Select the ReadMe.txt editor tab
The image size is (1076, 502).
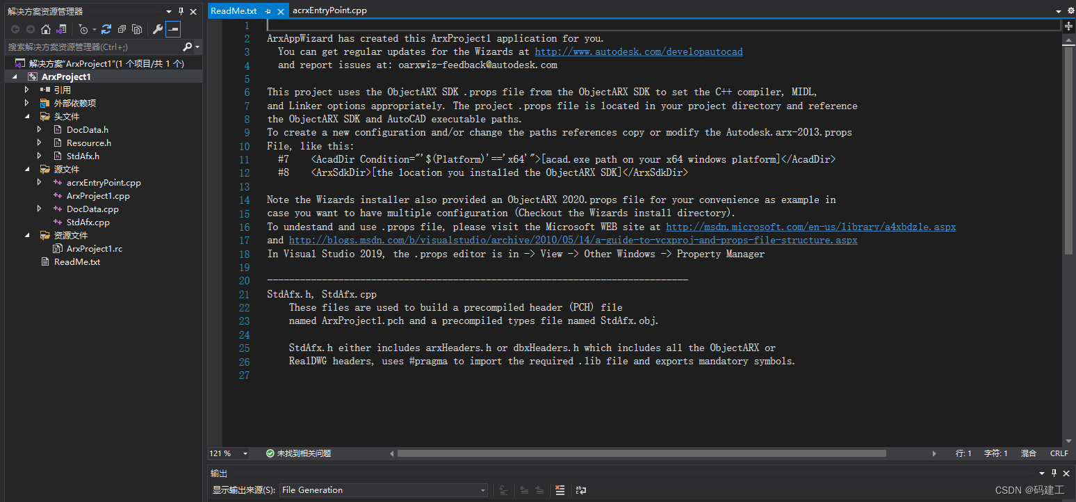click(234, 10)
